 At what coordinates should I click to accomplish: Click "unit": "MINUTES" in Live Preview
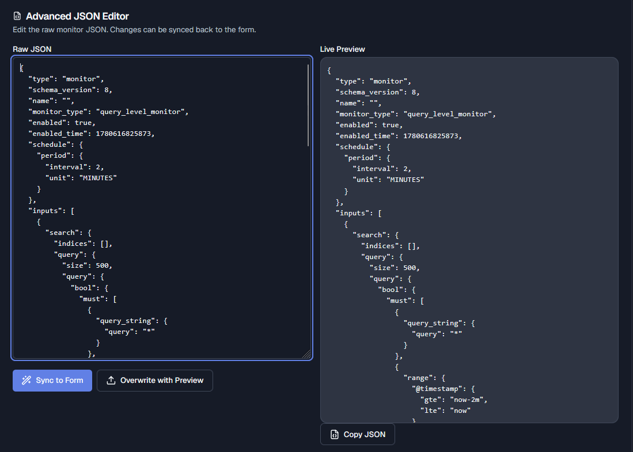pos(388,180)
